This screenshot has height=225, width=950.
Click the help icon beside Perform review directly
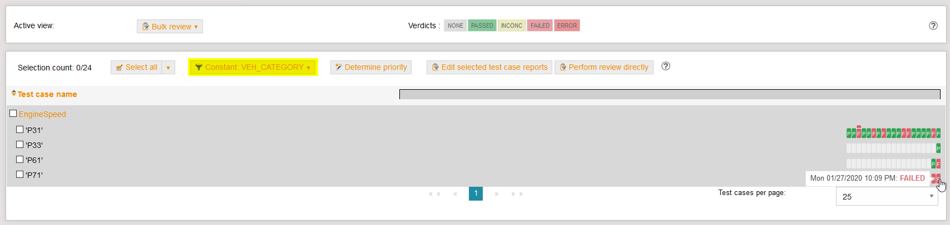pos(665,67)
